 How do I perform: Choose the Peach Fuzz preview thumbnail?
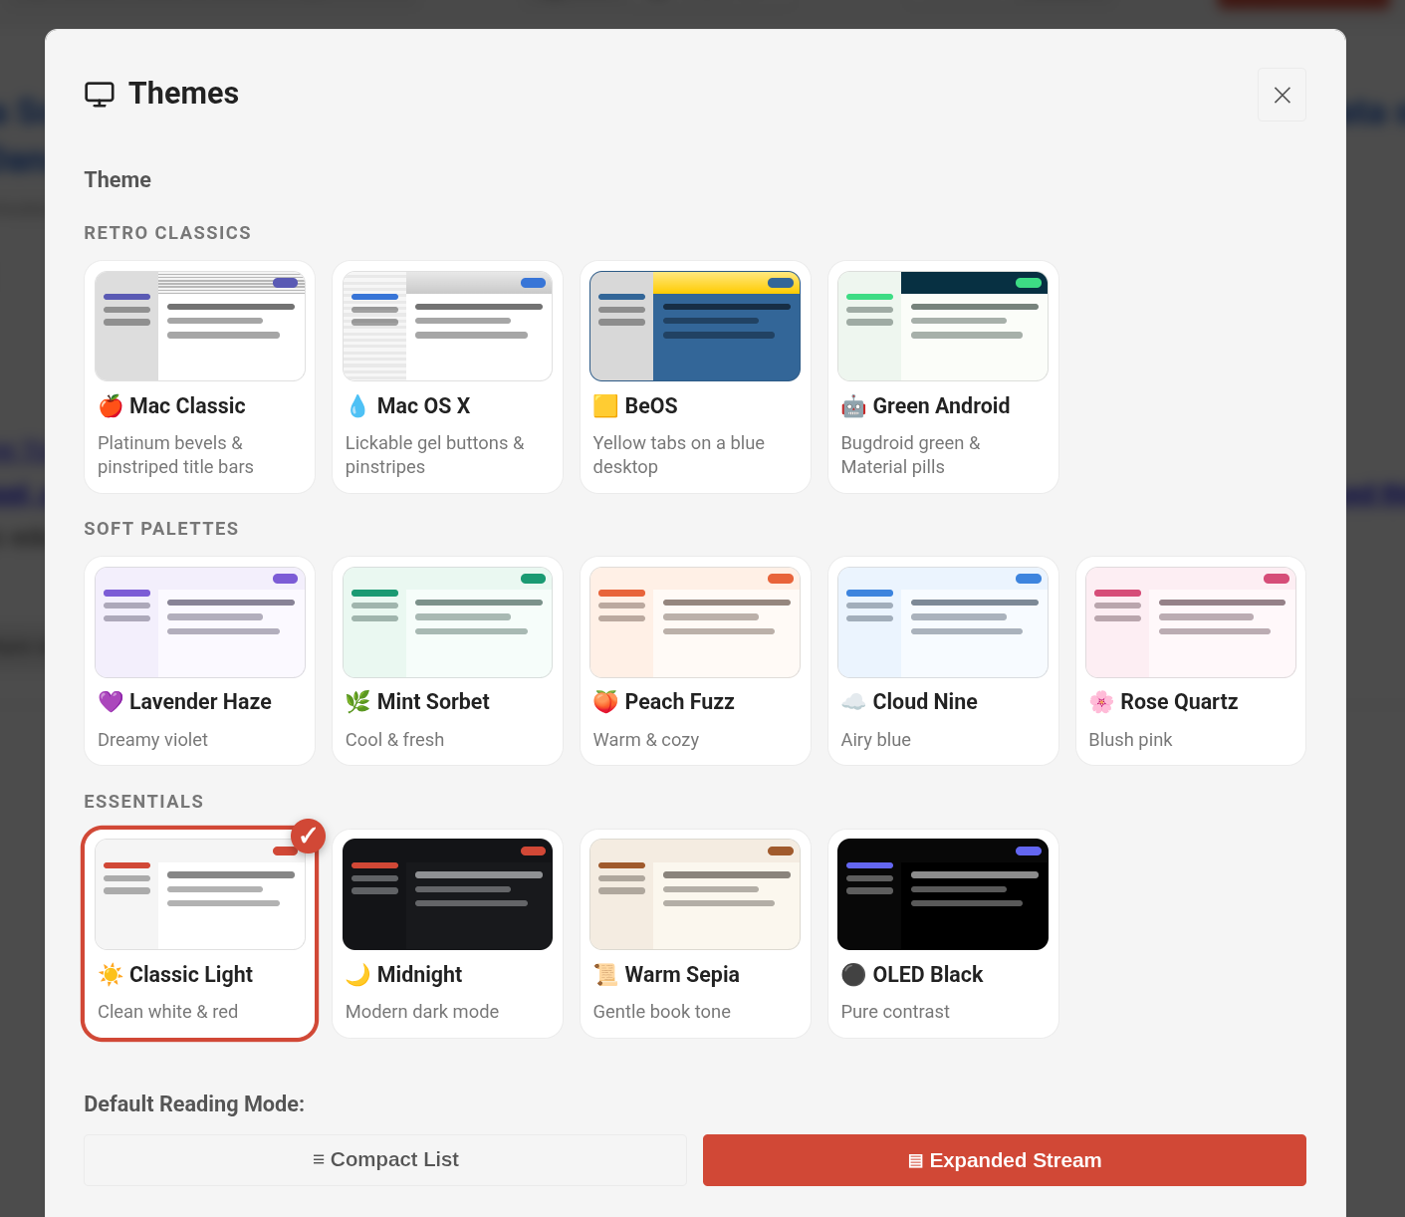695,622
